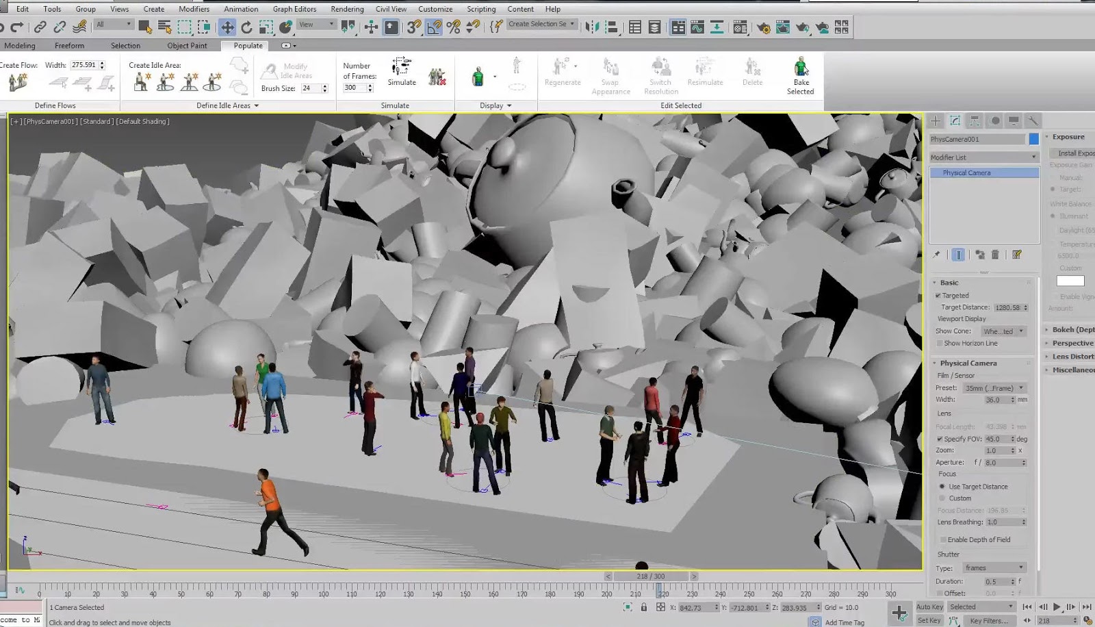1095x627 pixels.
Task: Open the Film Sensor Preset dropdown
Action: [x=994, y=388]
